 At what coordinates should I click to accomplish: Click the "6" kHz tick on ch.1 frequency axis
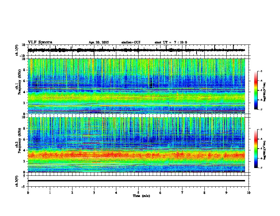[x=25, y=81]
